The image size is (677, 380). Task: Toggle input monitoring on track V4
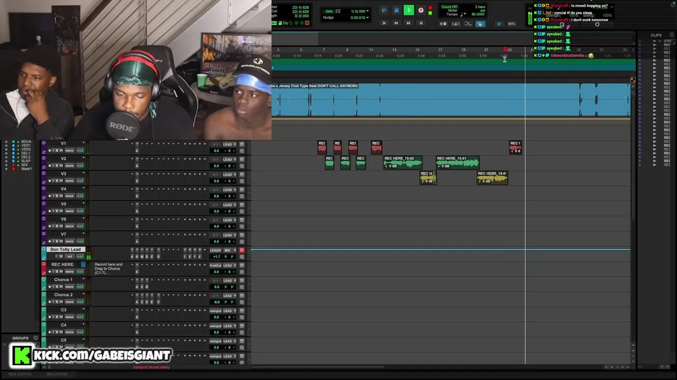point(53,196)
